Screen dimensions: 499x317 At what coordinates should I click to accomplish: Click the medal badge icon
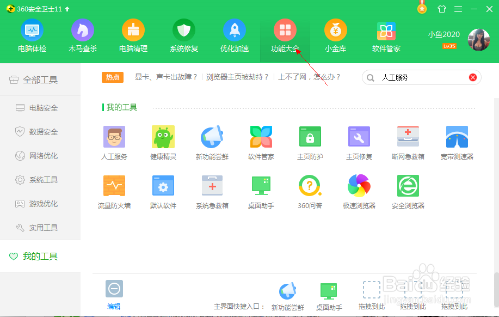[422, 8]
